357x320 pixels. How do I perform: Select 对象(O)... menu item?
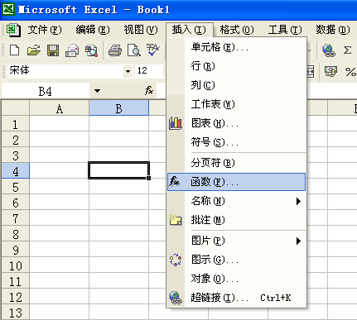click(x=236, y=279)
